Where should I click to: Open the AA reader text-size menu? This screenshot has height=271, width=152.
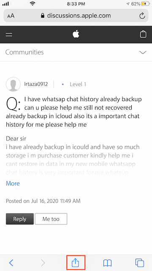(11, 16)
